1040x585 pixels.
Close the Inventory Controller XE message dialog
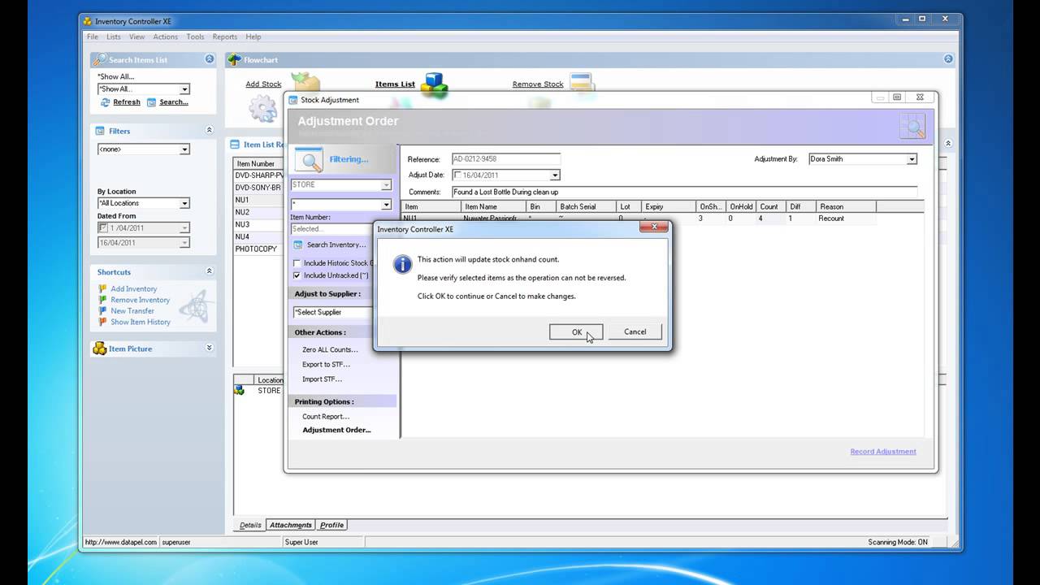point(653,227)
